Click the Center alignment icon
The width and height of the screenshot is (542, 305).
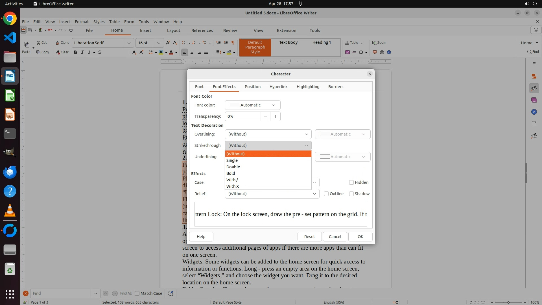(192, 52)
